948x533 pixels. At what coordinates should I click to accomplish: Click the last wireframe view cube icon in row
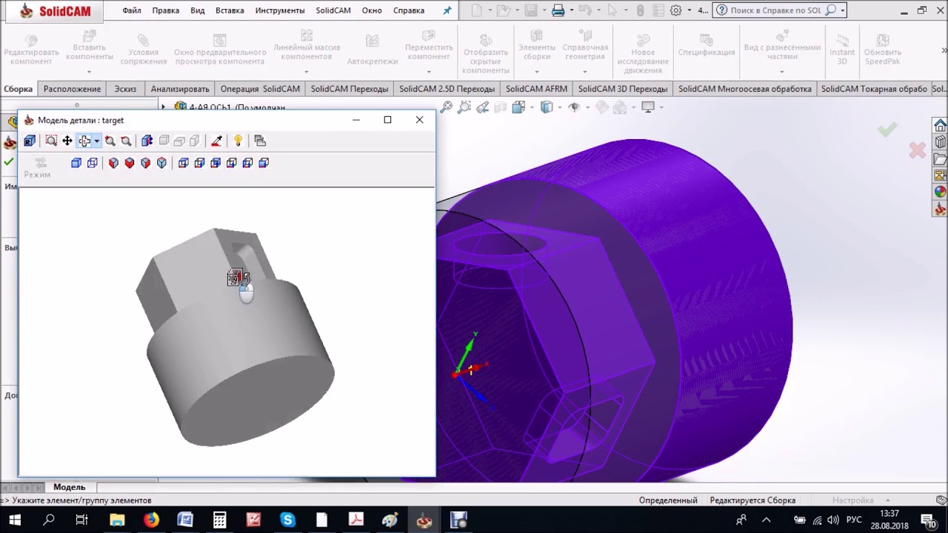264,163
